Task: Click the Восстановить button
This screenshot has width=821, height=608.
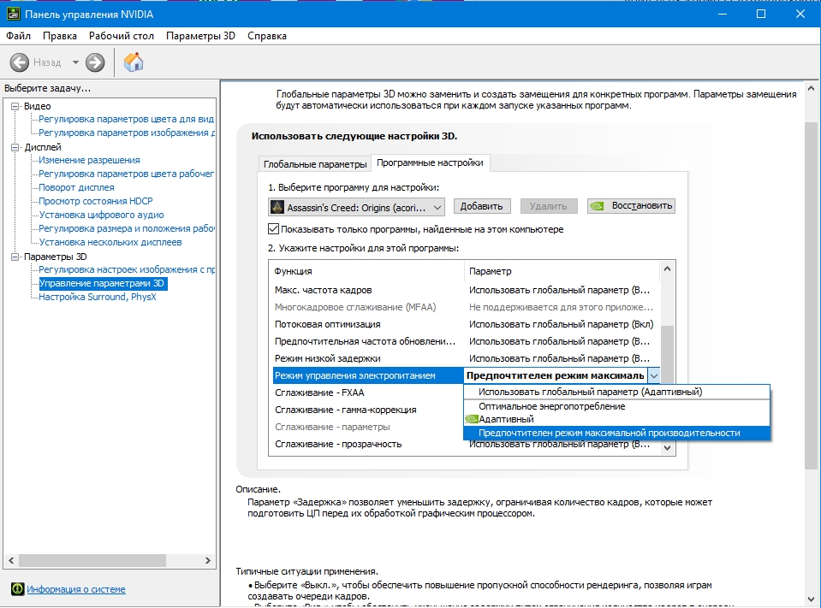Action: [x=631, y=206]
